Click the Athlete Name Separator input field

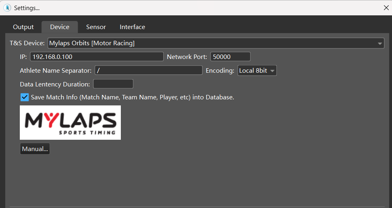(x=148, y=71)
